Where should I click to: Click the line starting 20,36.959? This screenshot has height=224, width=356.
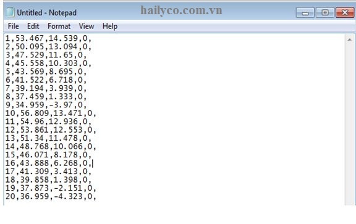point(51,196)
